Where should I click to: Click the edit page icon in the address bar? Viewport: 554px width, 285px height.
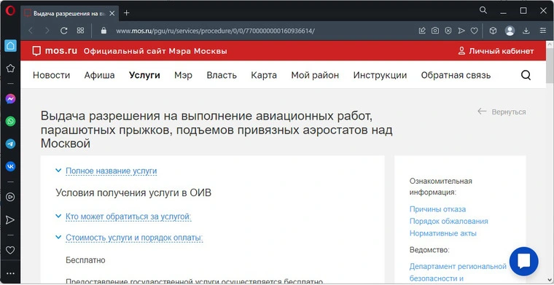(422, 31)
